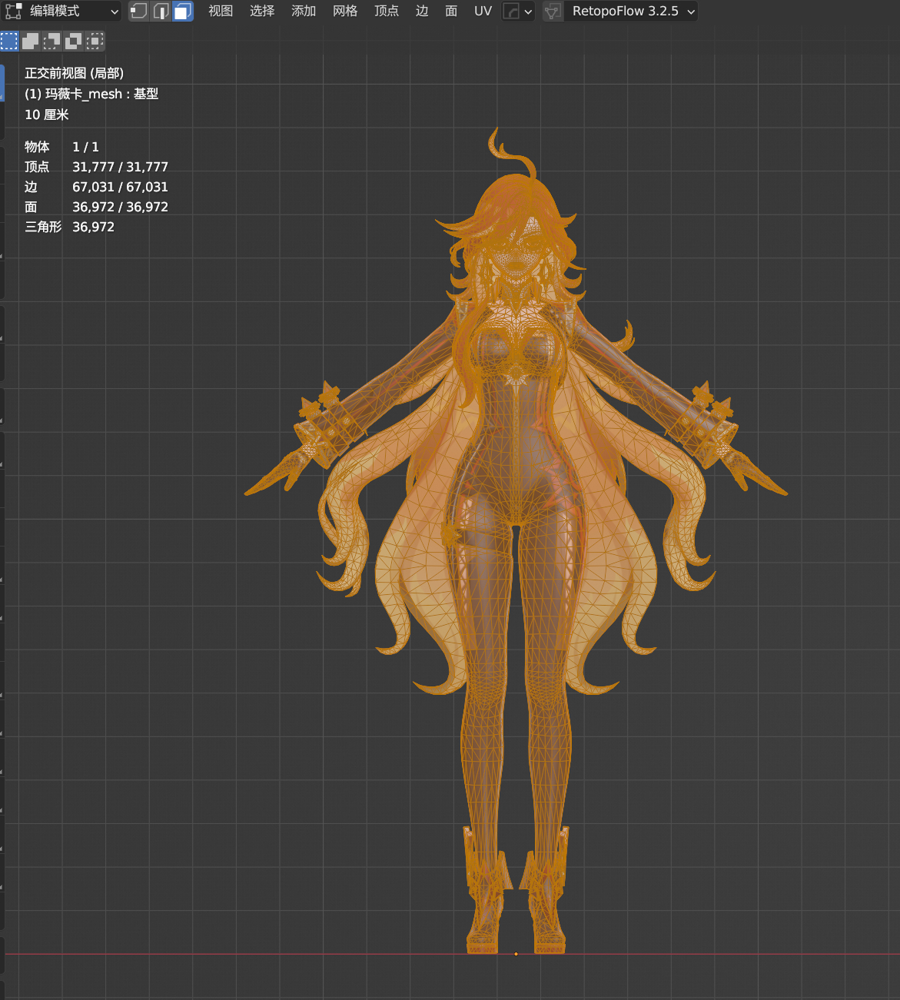Open the UV menu
Viewport: 900px width, 1000px height.
[483, 11]
